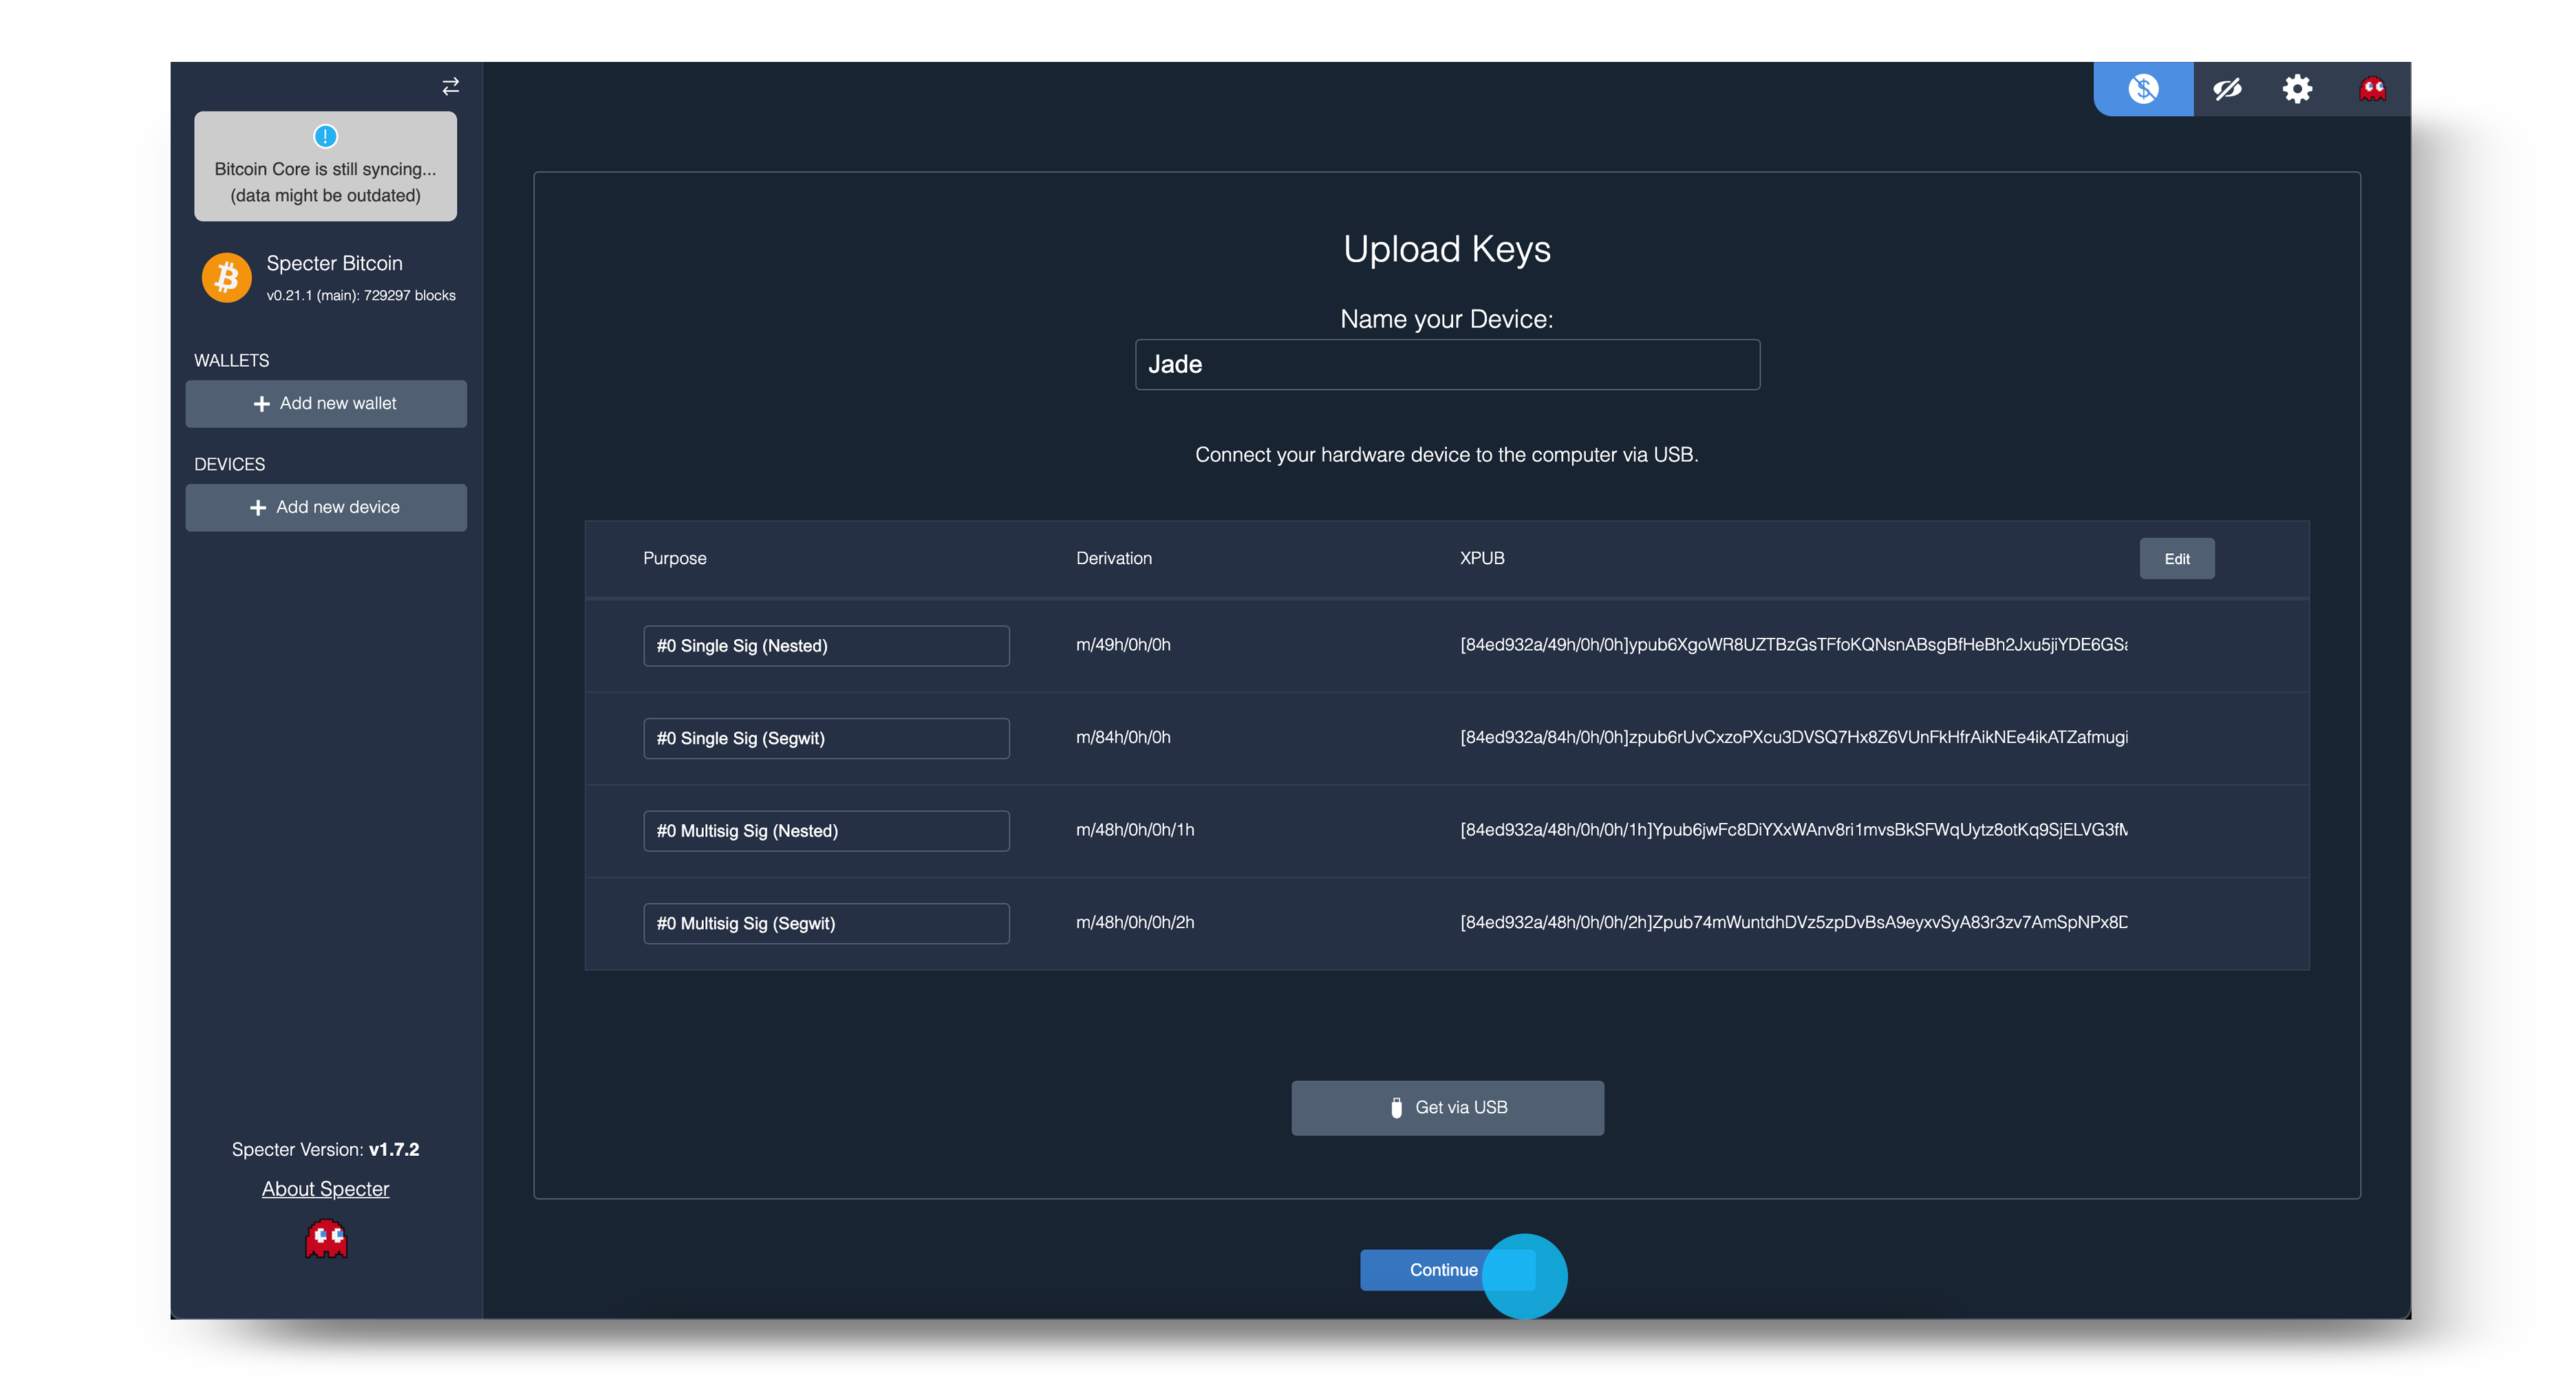Viewport: 2576px width, 1387px height.
Task: Click the plus icon of Add new wallet
Action: coord(261,404)
